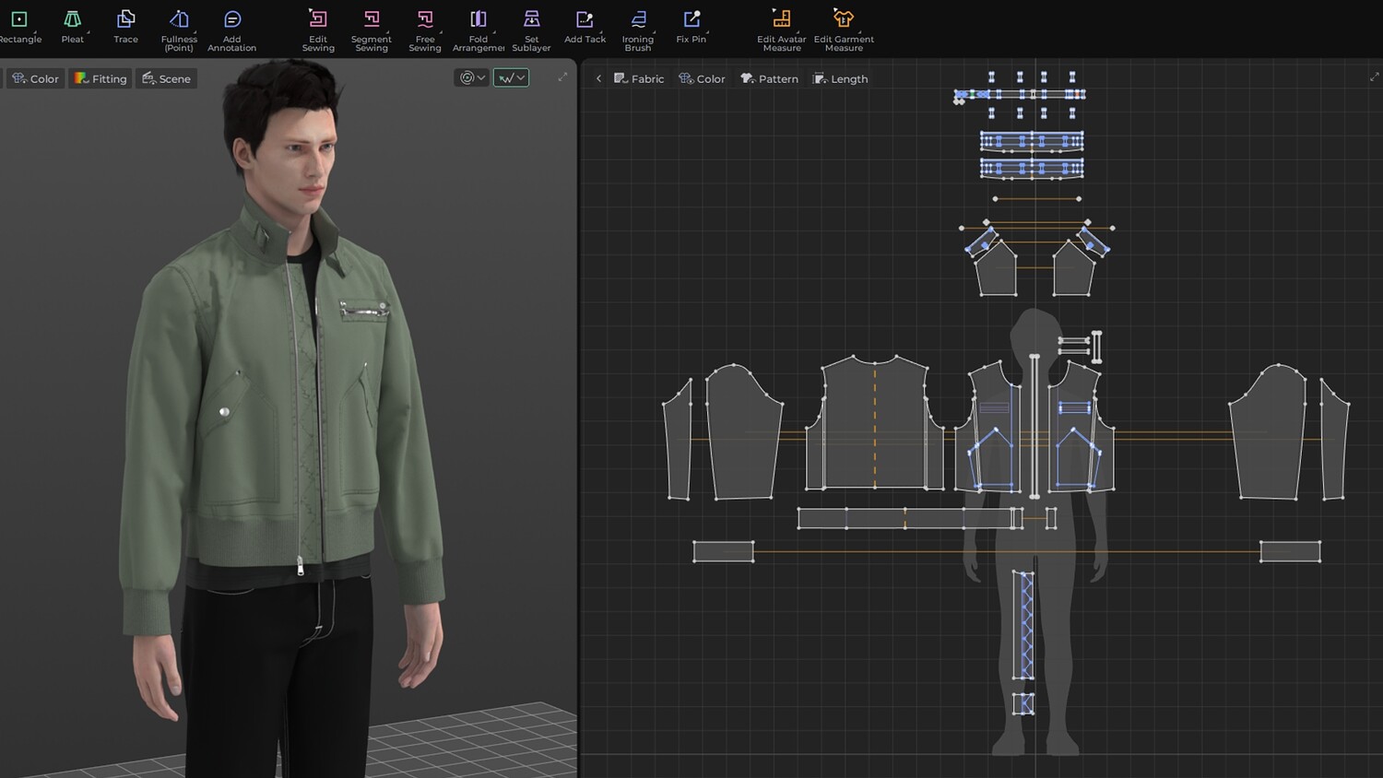This screenshot has height=778, width=1383.
Task: Select the Add Annotation tool
Action: (232, 30)
